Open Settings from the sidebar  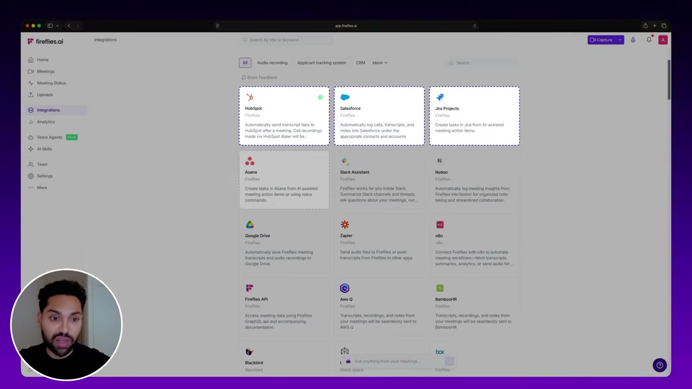click(44, 176)
